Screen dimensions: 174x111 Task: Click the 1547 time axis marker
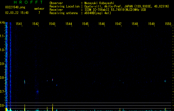click(x=118, y=24)
